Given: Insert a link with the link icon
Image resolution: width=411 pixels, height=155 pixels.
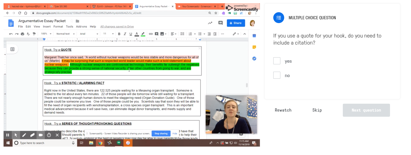Looking at the screenshot, I should click(x=151, y=34).
